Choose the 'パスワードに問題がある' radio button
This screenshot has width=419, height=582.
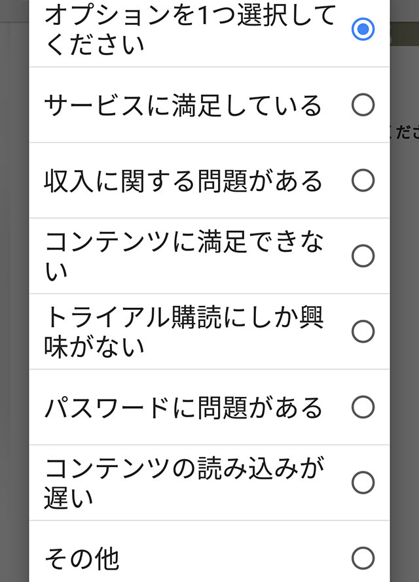(363, 407)
